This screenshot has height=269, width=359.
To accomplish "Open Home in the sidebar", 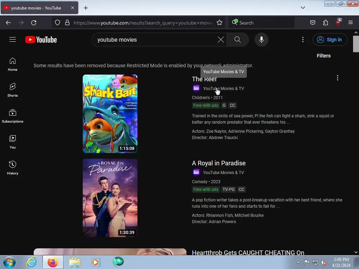I will [13, 64].
